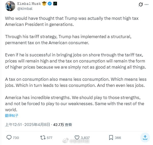Click the Weibo logo watermark
153x145 pixels.
(x=66, y=141)
